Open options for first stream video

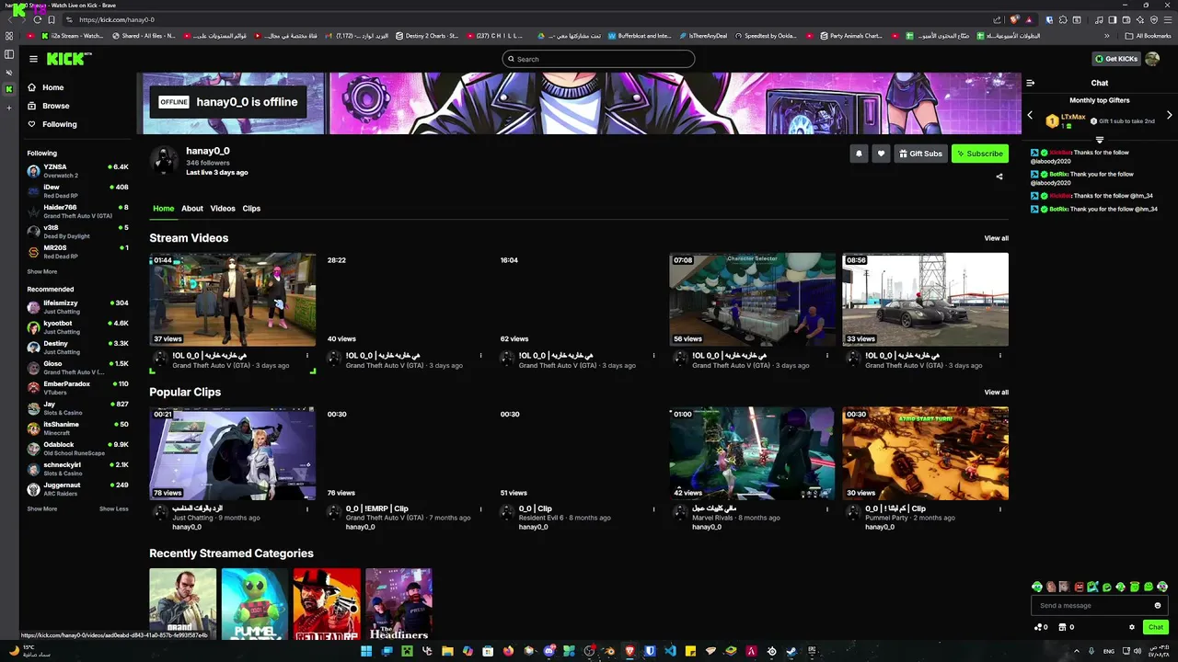click(x=307, y=355)
